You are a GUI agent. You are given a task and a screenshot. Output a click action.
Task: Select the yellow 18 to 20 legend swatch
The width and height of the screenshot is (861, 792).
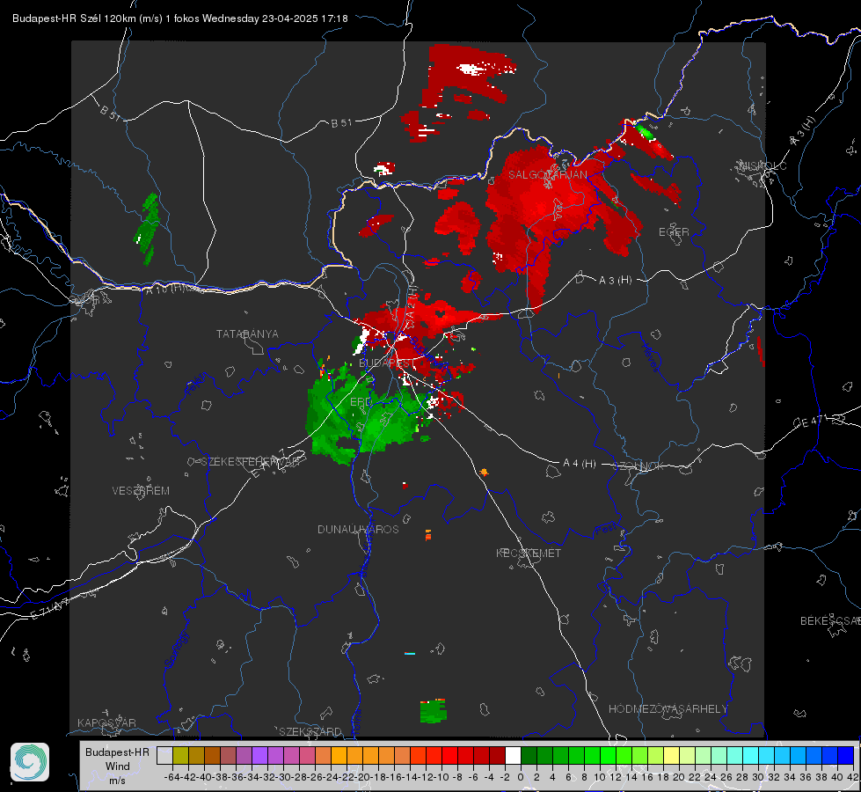click(x=671, y=755)
